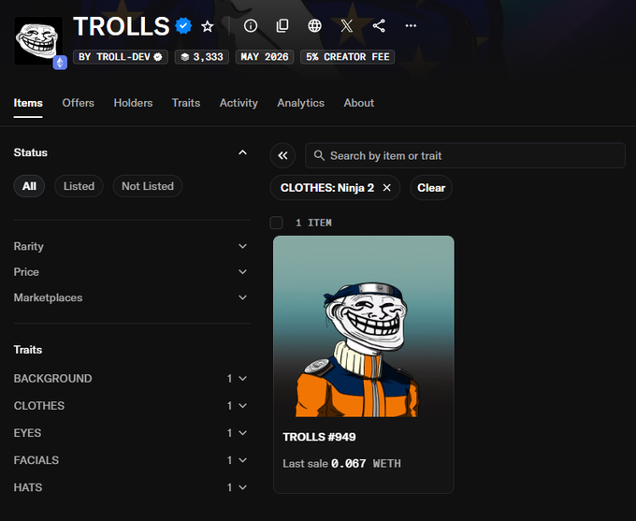The image size is (636, 521).
Task: Click the Ethereum chain badge on the avatar
Action: (60, 63)
